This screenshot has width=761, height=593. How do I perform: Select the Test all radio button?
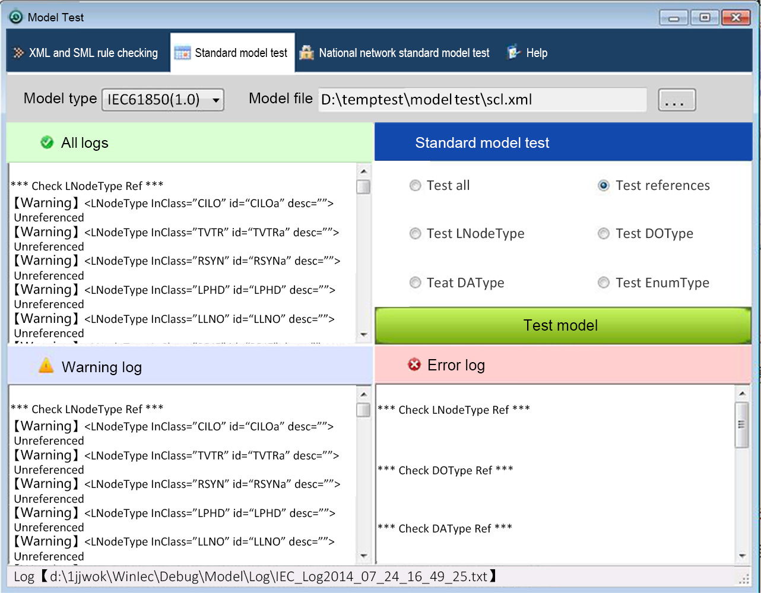[416, 186]
